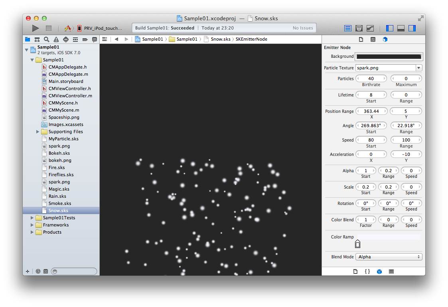Open the Breakpoint navigator
Screen dimensions: 448x307
[85, 39]
